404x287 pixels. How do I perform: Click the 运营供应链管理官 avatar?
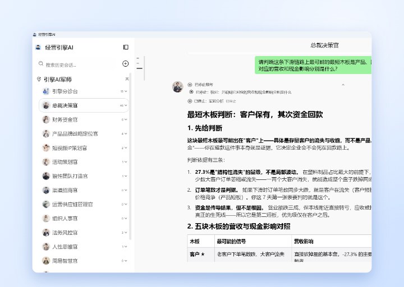46,204
